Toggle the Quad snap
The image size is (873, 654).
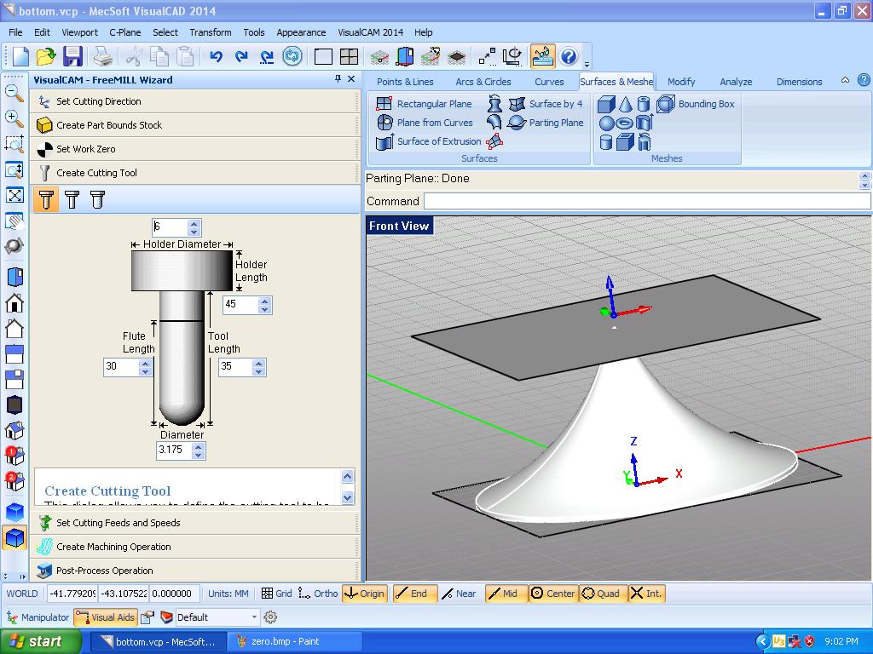(603, 594)
